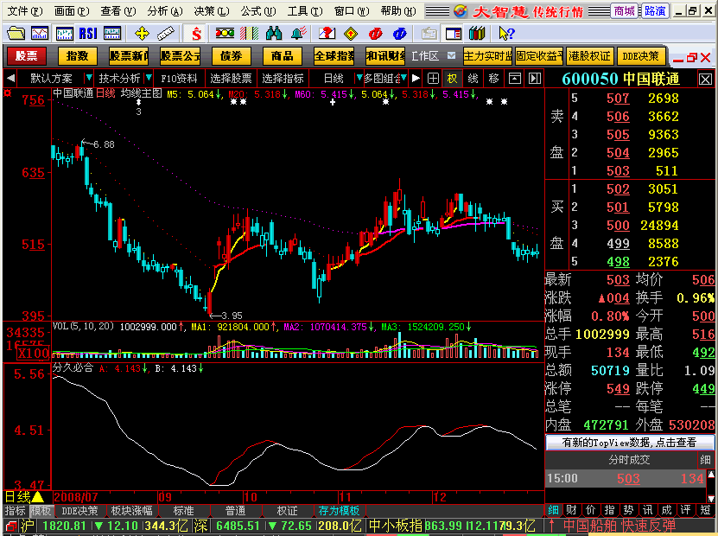718x536 pixels.
Task: Switch to 板块涨幅 bottom tab
Action: 132,510
